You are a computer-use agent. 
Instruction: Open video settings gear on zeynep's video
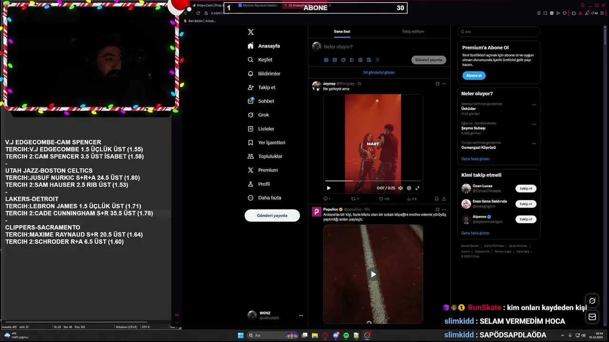pos(409,188)
